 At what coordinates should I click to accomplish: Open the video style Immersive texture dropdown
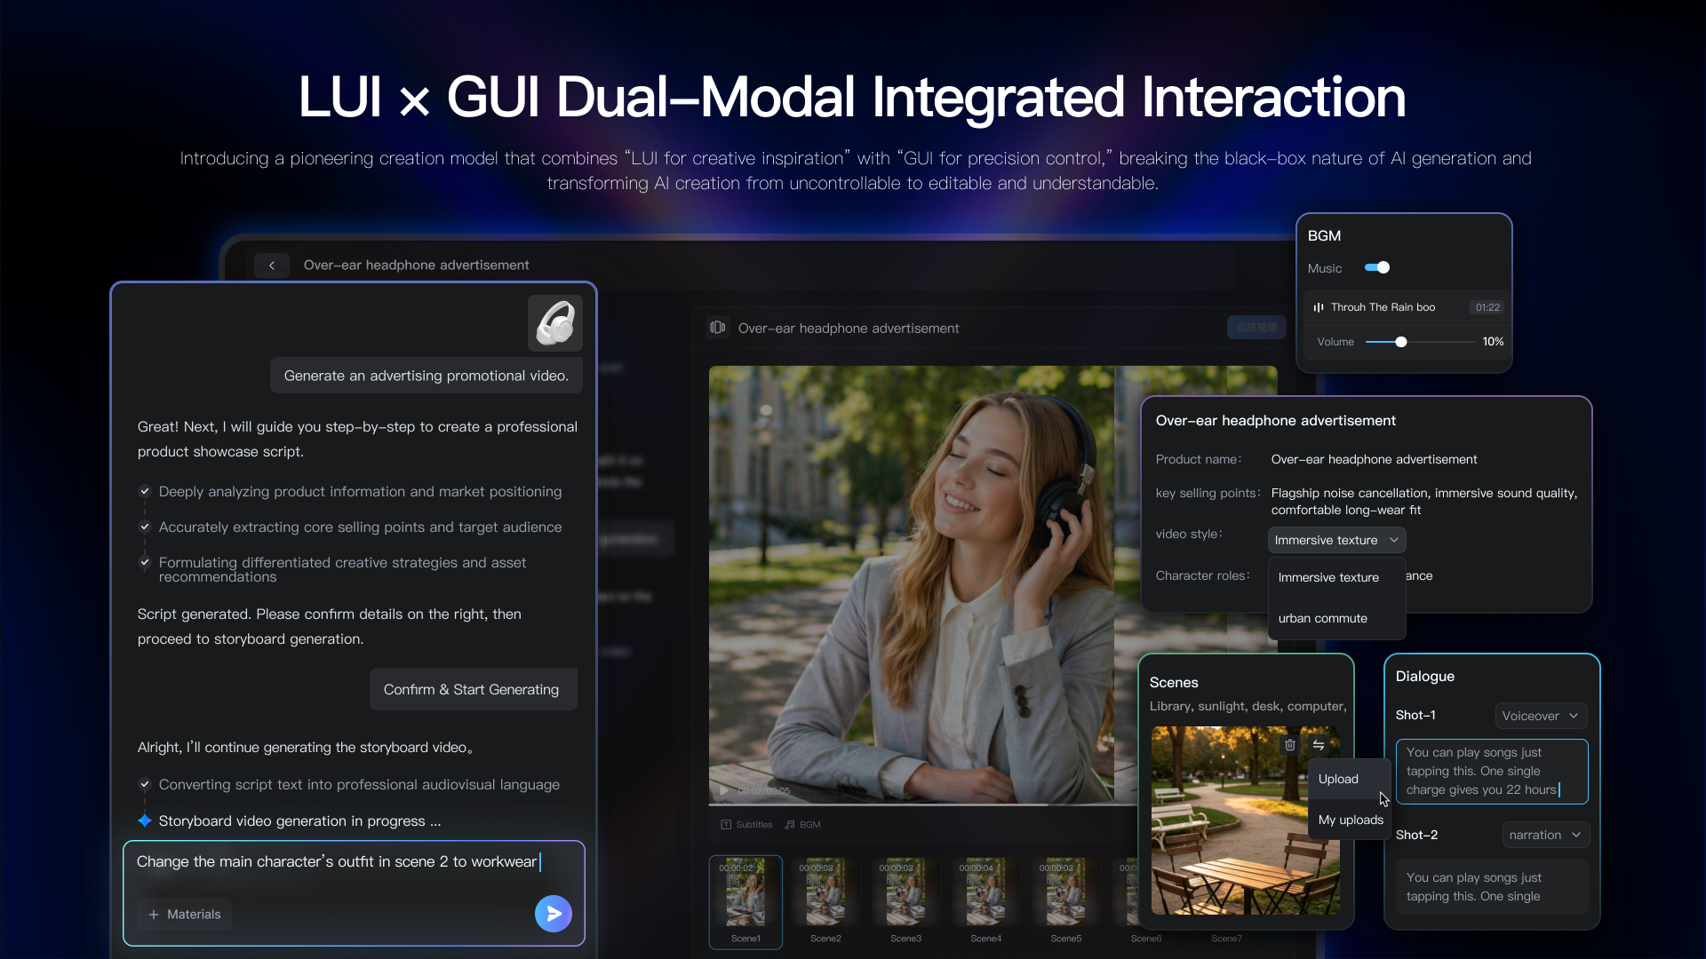pyautogui.click(x=1336, y=540)
